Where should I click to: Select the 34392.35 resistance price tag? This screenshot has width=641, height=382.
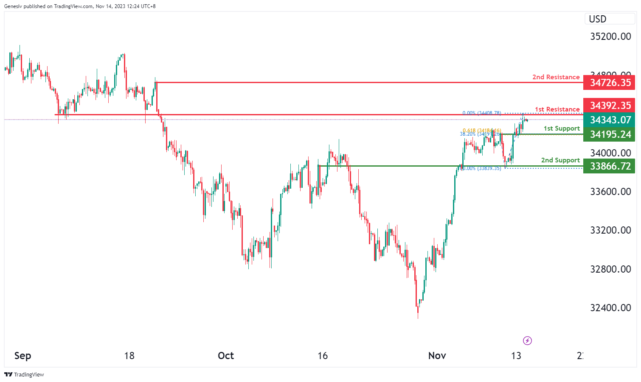point(609,106)
